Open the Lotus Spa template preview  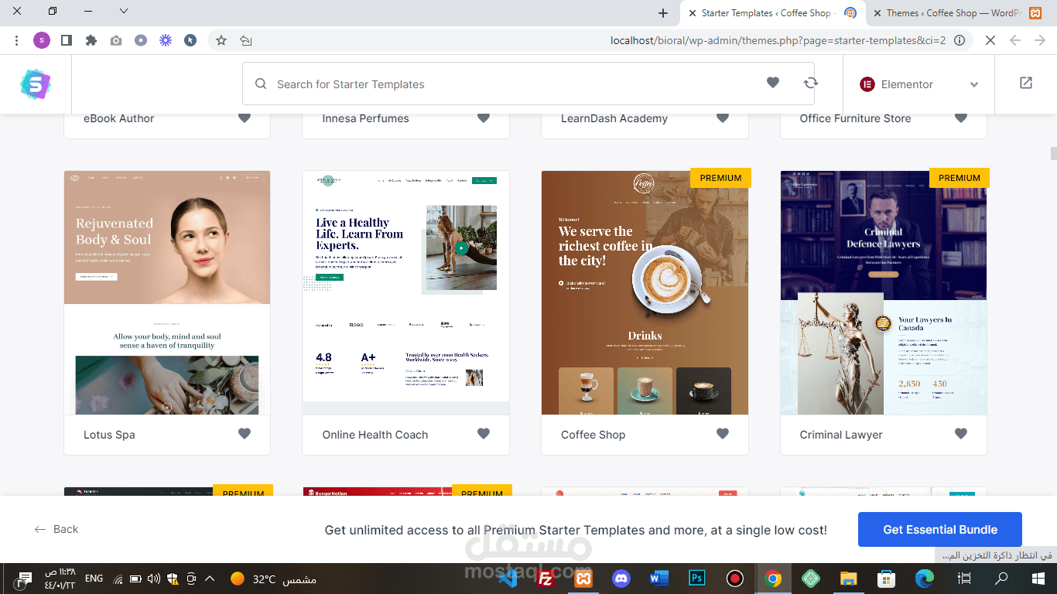(167, 292)
